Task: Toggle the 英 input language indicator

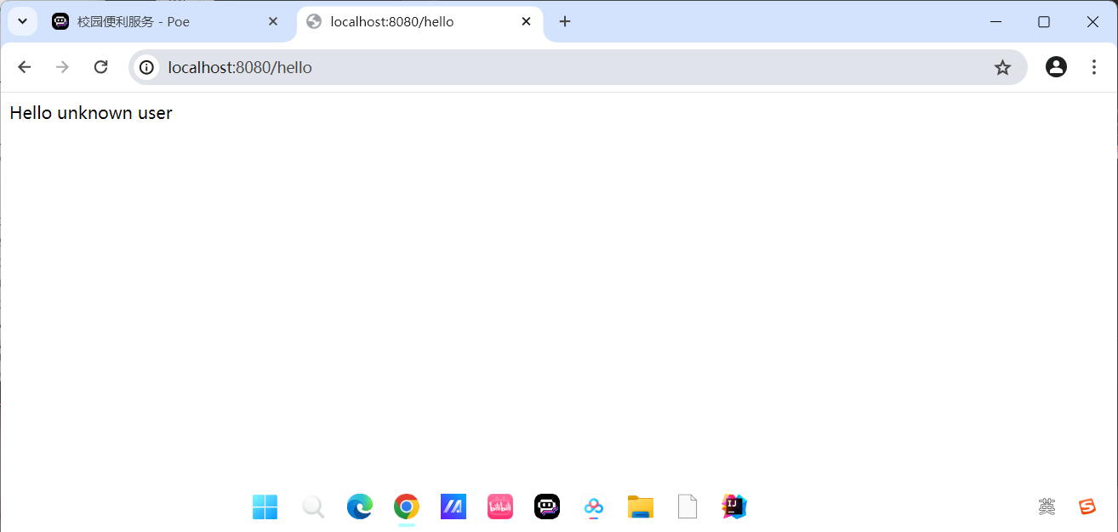Action: point(1047,507)
